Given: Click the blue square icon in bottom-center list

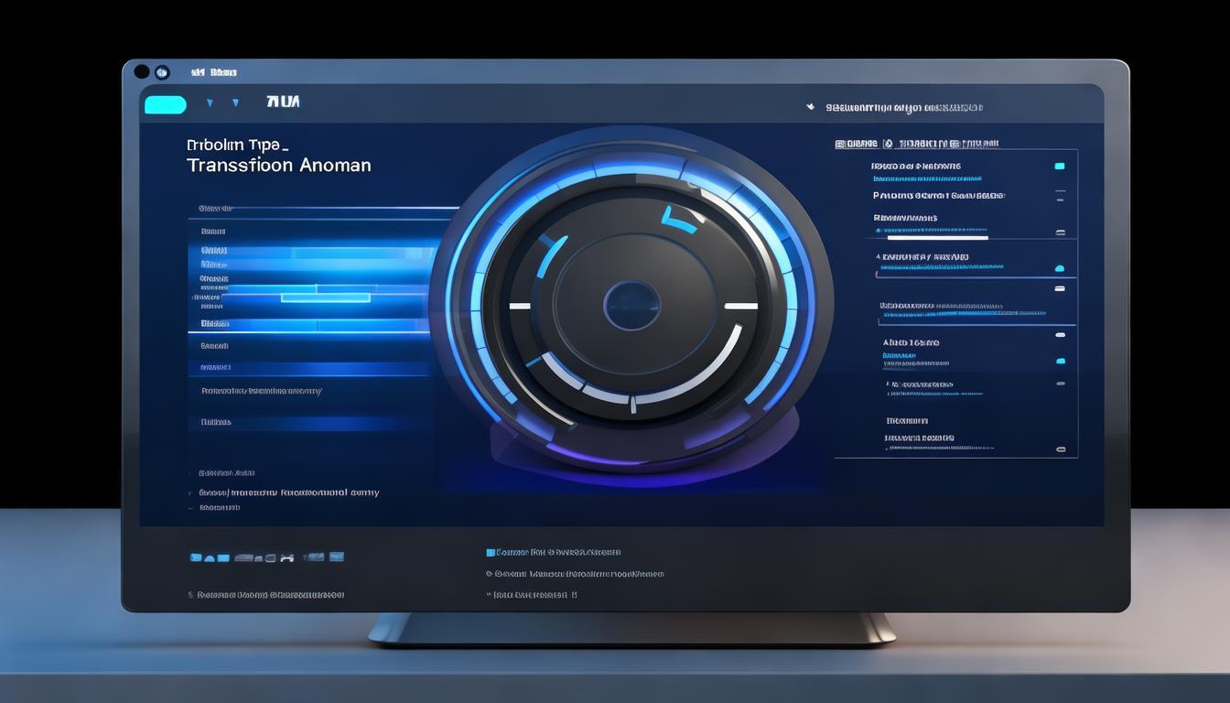Looking at the screenshot, I should [491, 553].
